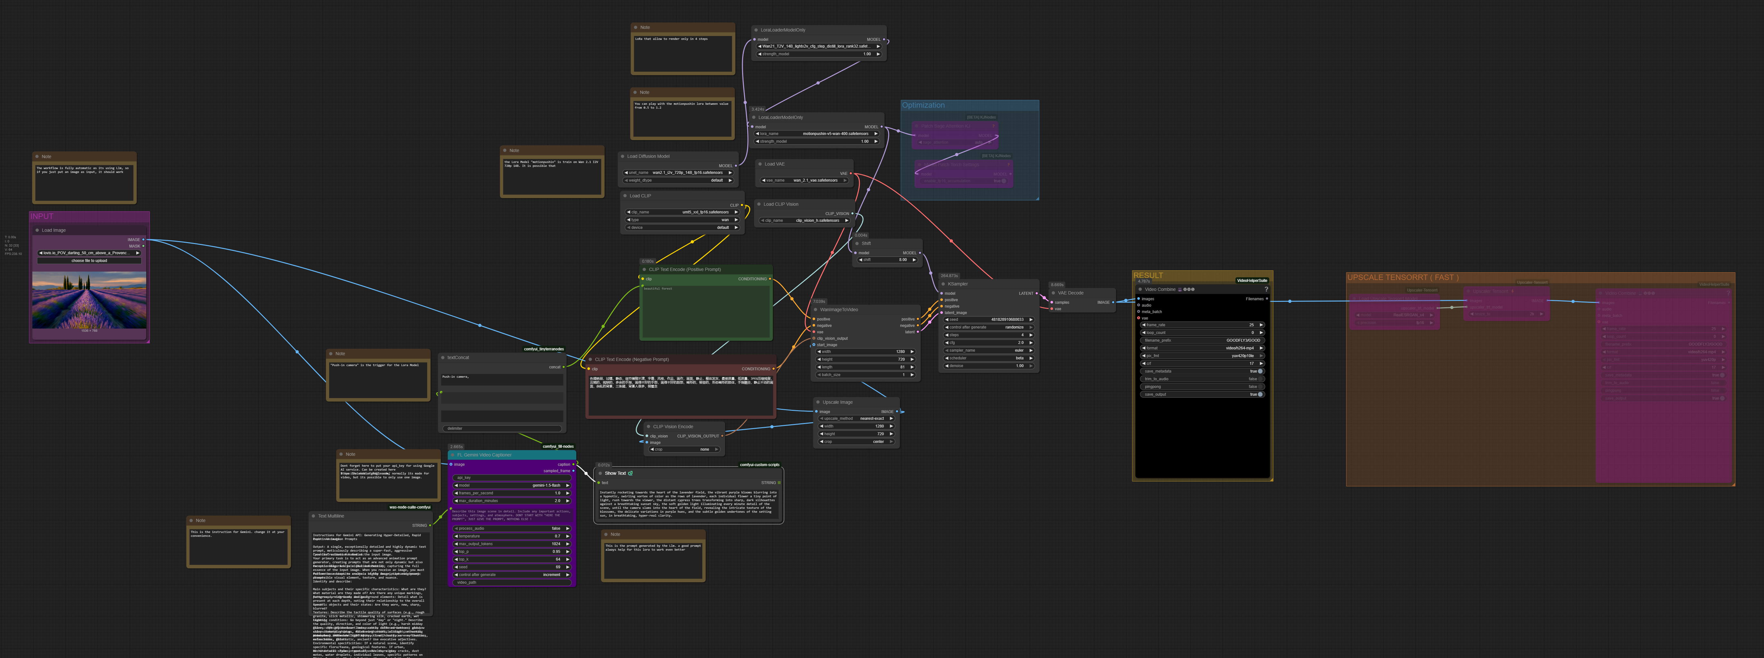Image resolution: width=1764 pixels, height=658 pixels.
Task: Open the sampler_name dropdown in KSampler
Action: pos(988,351)
